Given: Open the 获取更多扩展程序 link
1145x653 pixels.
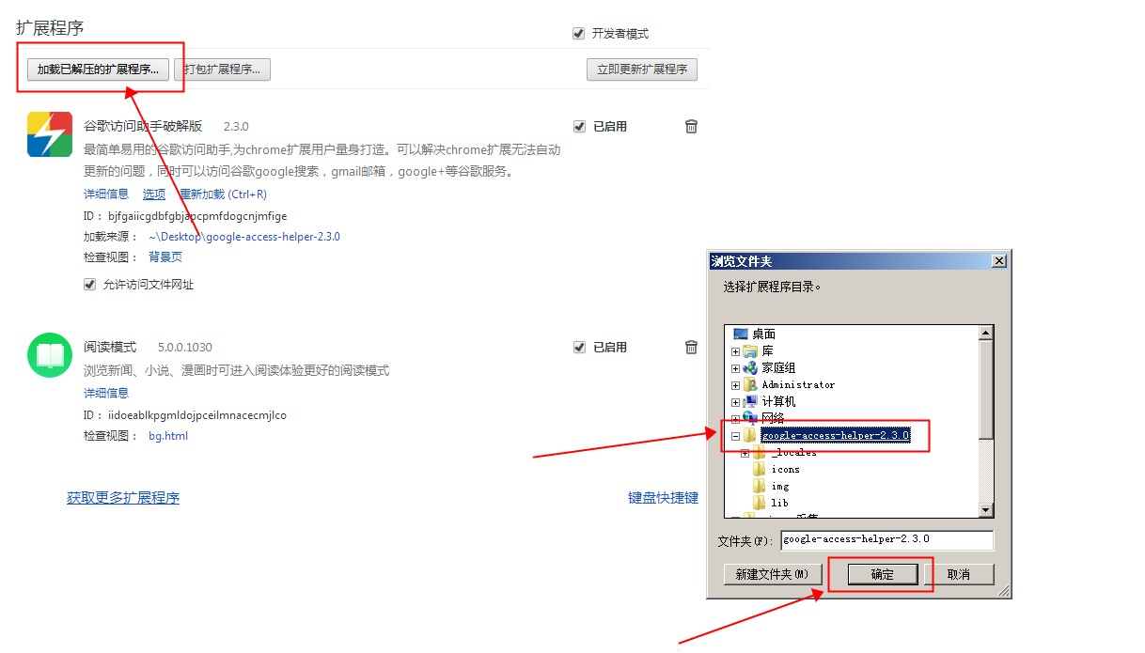Looking at the screenshot, I should [x=123, y=498].
